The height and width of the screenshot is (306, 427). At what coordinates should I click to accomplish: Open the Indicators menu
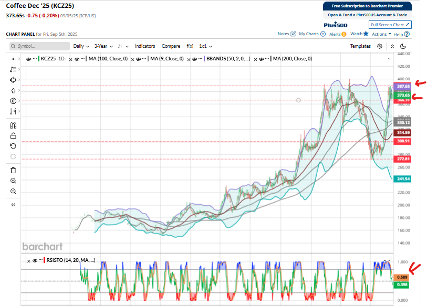[x=145, y=46]
